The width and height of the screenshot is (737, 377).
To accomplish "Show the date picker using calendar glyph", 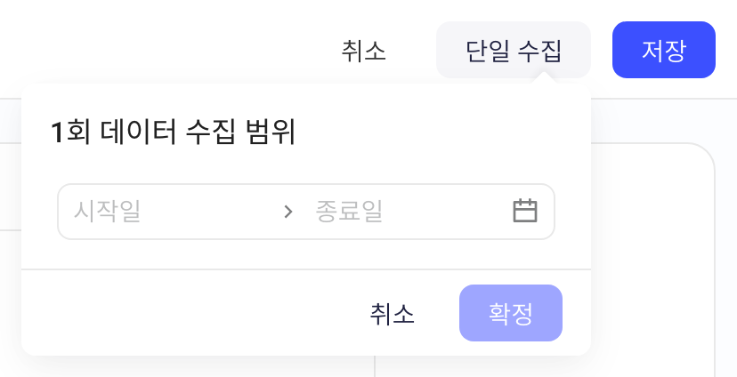I will pyautogui.click(x=525, y=211).
